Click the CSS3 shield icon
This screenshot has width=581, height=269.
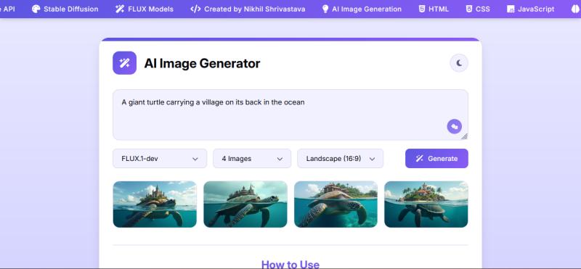[468, 9]
